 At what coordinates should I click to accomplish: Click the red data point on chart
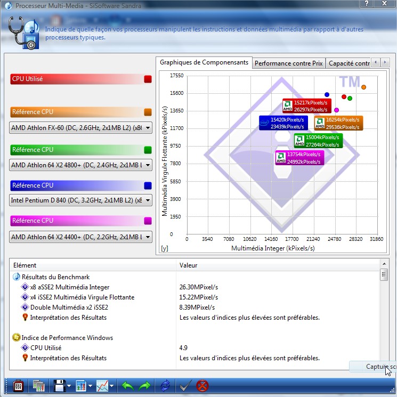point(344,96)
